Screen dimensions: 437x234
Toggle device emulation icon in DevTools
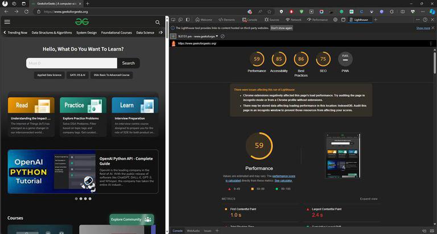pyautogui.click(x=180, y=20)
